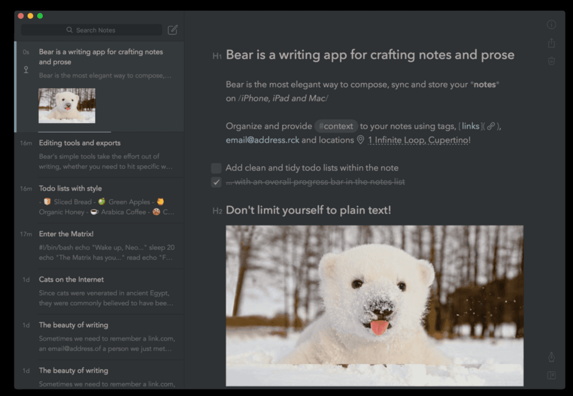The width and height of the screenshot is (573, 396).
Task: Click preview text 'Sliced Bread' in todo note
Action: (73, 202)
